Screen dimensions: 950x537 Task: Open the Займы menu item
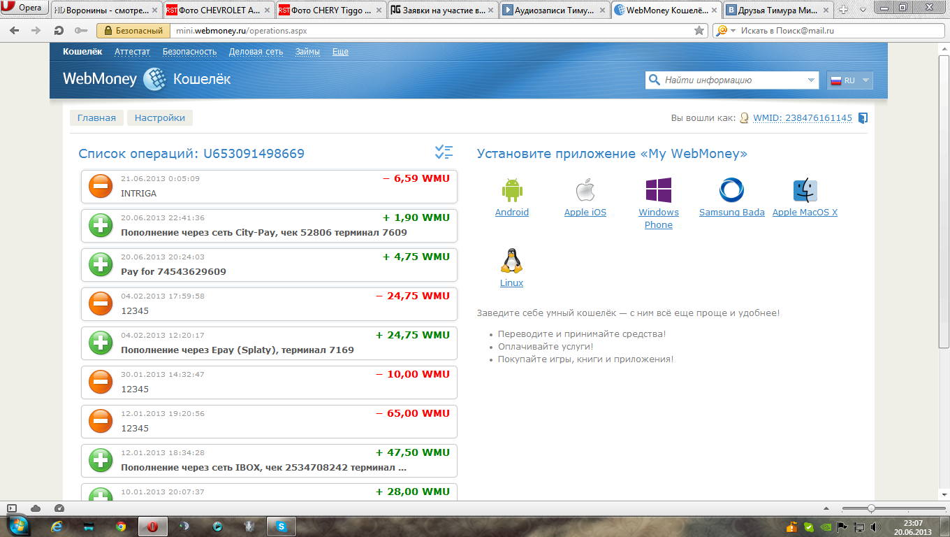pyautogui.click(x=307, y=52)
